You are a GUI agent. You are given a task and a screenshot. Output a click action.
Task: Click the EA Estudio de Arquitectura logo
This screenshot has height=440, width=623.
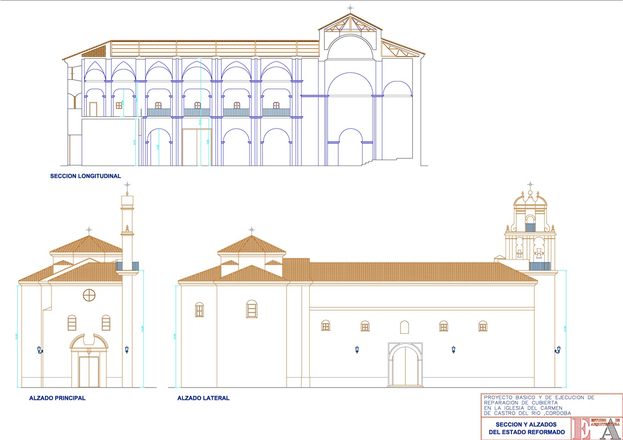click(596, 428)
